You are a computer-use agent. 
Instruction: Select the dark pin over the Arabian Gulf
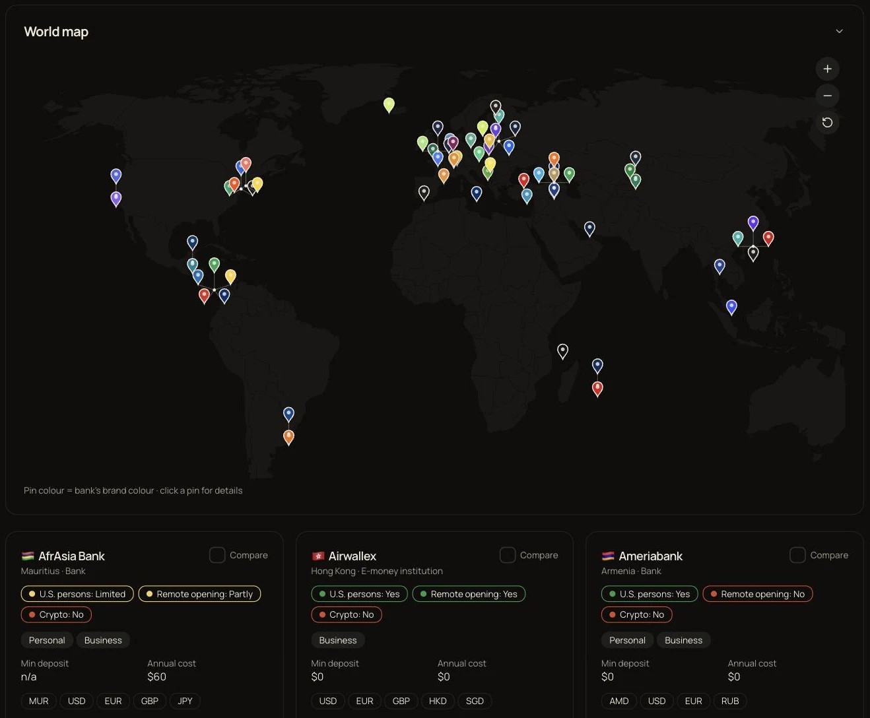[589, 228]
